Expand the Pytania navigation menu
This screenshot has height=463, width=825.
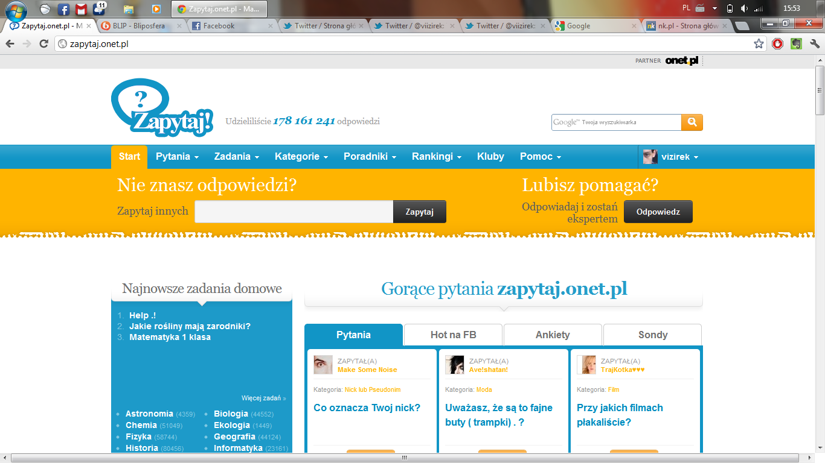[x=177, y=157]
